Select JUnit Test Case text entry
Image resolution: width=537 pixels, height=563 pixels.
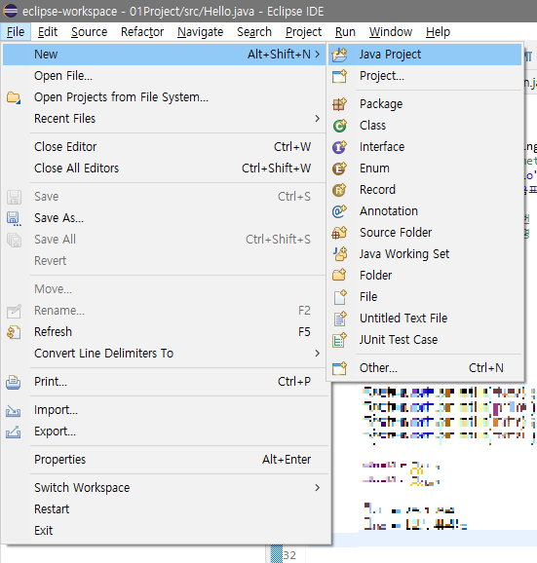399,339
